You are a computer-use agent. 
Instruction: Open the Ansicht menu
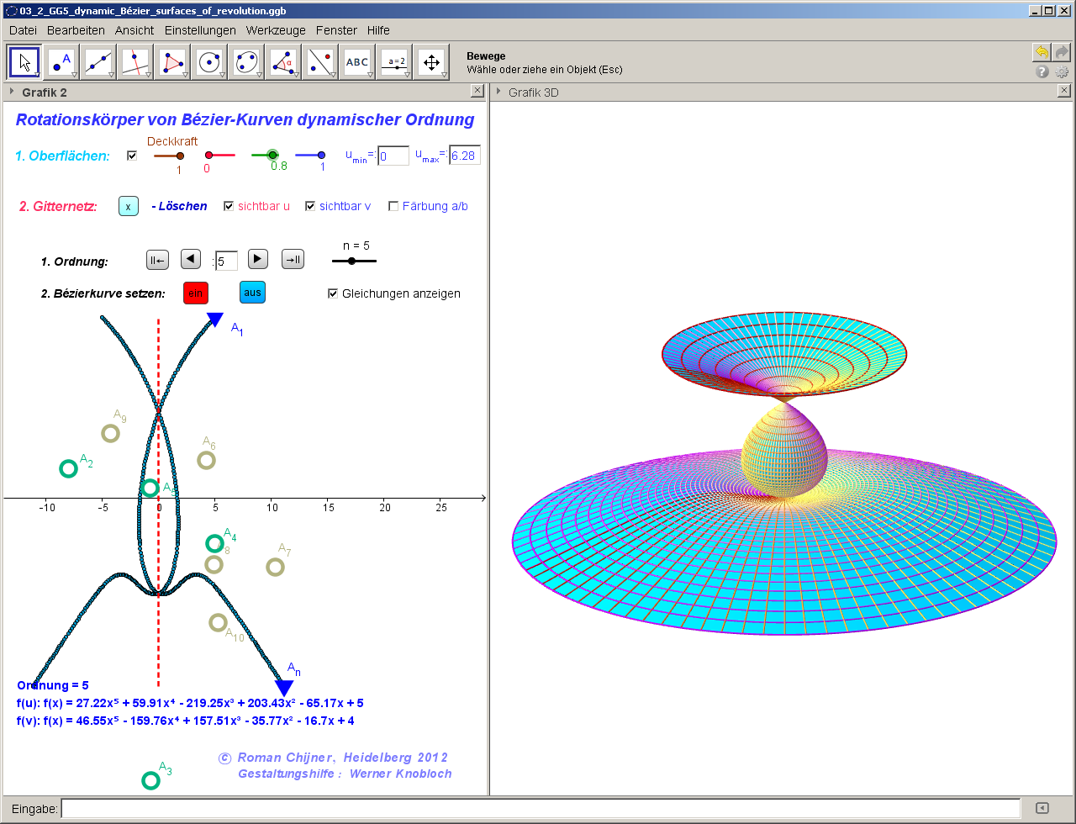point(134,30)
